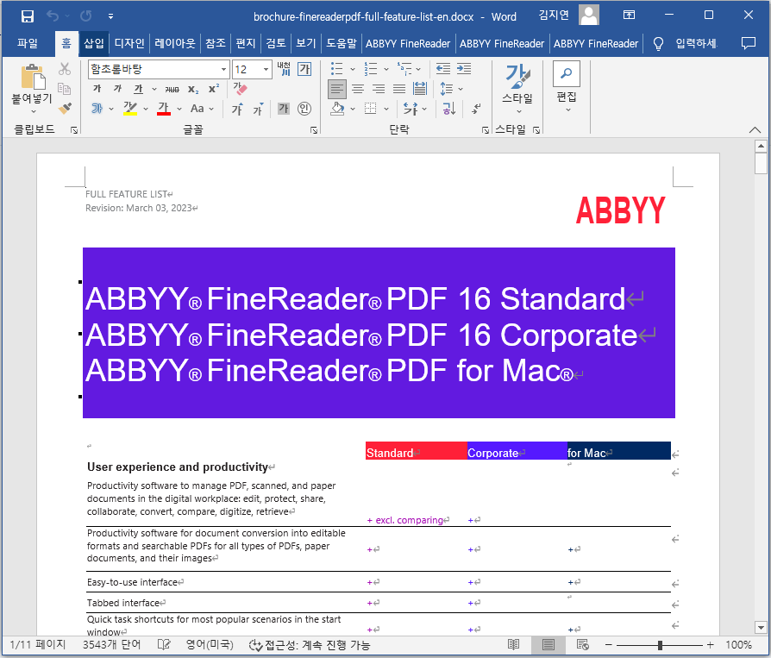Open the font name dropdown
Screen dimensions: 771x658
223,69
